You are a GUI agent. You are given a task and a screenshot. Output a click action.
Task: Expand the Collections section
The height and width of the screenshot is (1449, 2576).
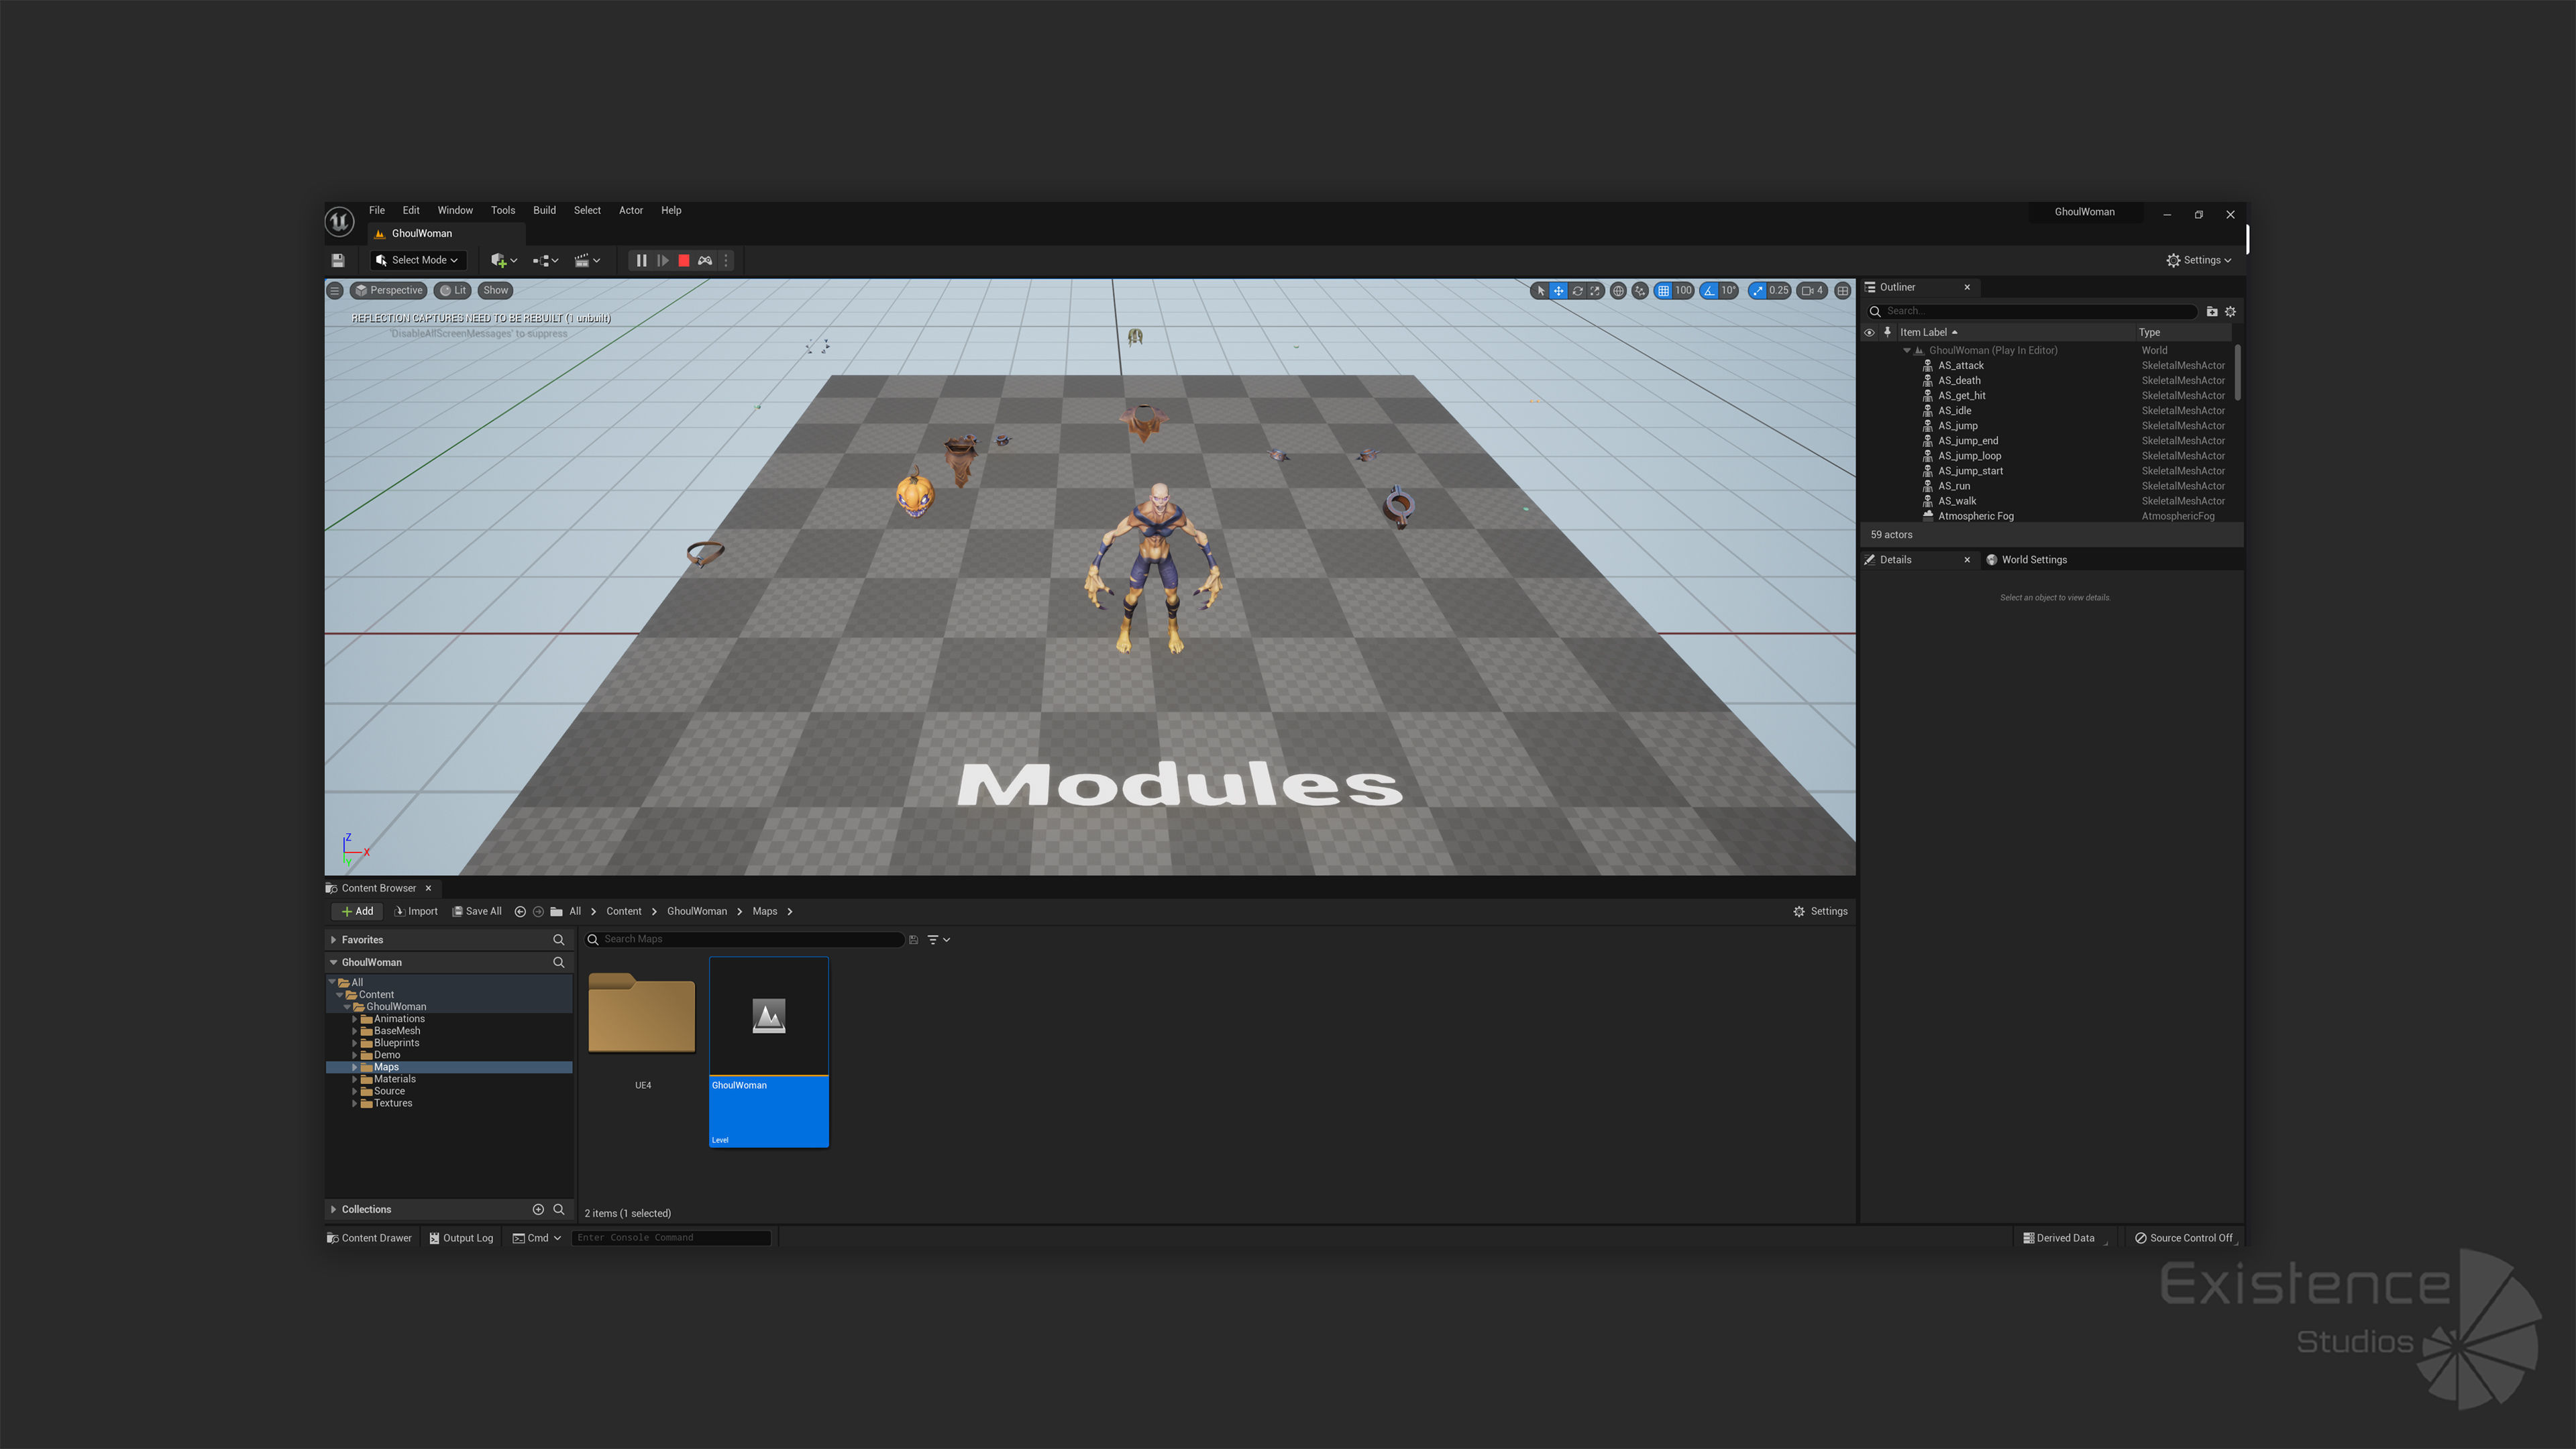pos(334,1209)
